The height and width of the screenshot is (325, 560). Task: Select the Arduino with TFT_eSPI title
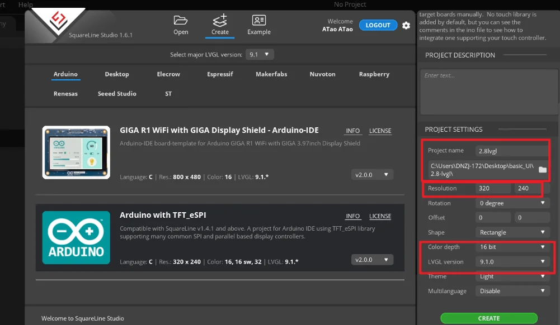pos(163,215)
